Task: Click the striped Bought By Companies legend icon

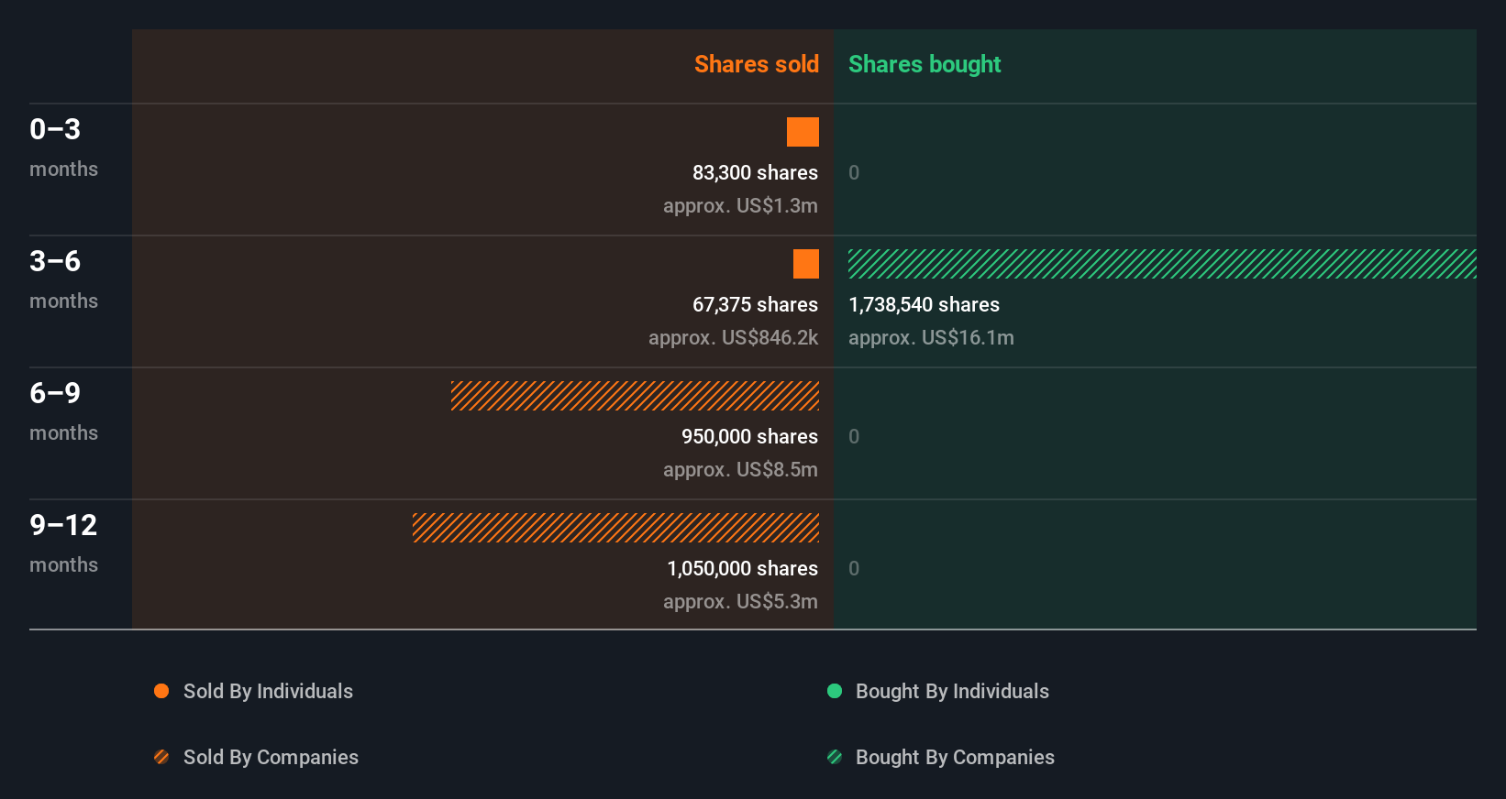Action: tap(835, 757)
